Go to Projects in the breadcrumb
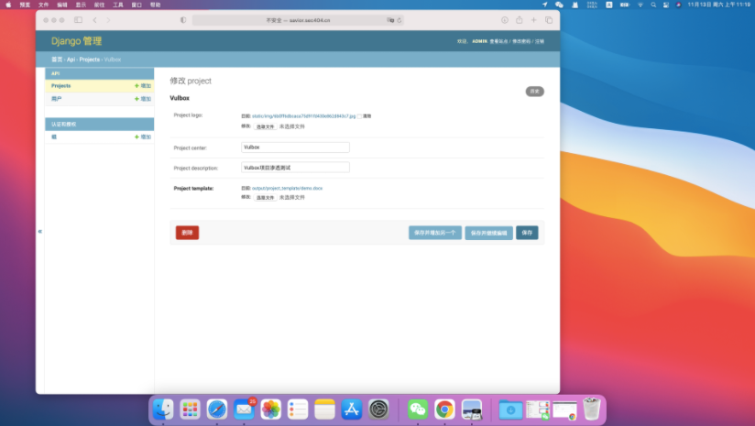The height and width of the screenshot is (426, 755). click(90, 60)
